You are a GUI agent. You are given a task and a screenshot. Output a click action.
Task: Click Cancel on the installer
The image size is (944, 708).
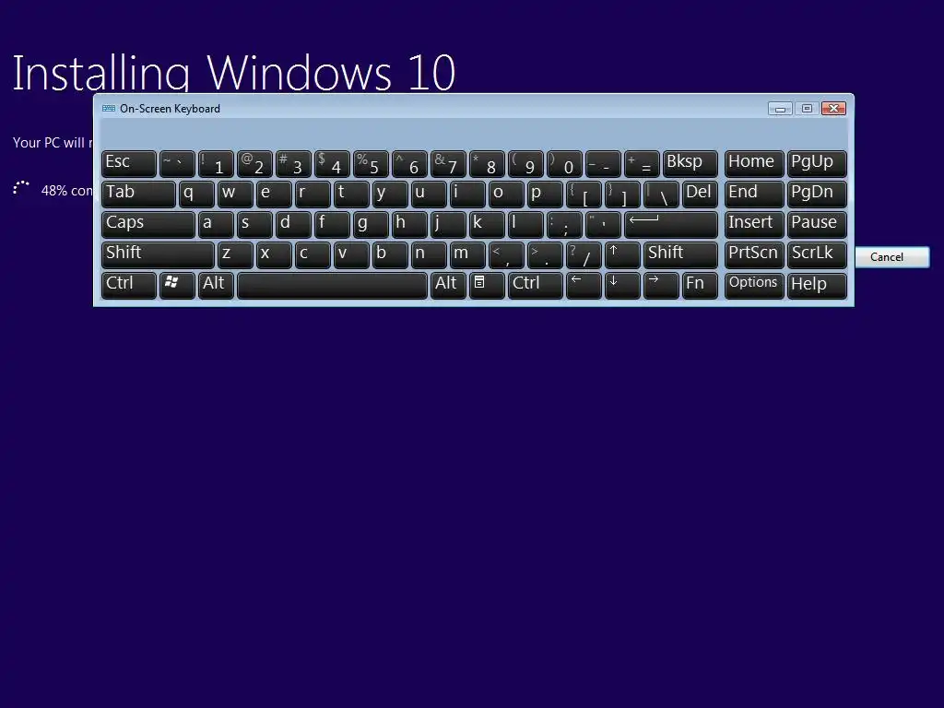click(x=892, y=257)
